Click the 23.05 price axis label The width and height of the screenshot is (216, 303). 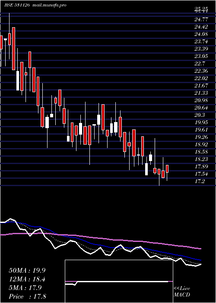click(x=201, y=56)
